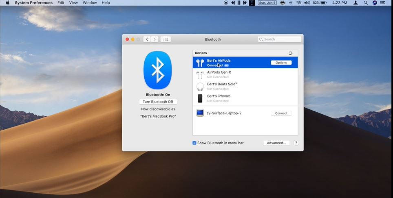The image size is (393, 198).
Task: Click the searching spinner in Devices header
Action: [291, 53]
